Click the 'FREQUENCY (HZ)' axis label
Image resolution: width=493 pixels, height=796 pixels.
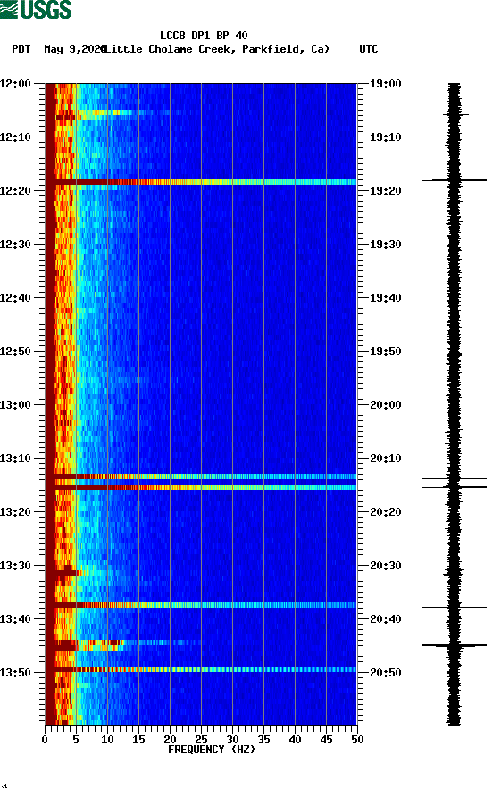pos(212,750)
